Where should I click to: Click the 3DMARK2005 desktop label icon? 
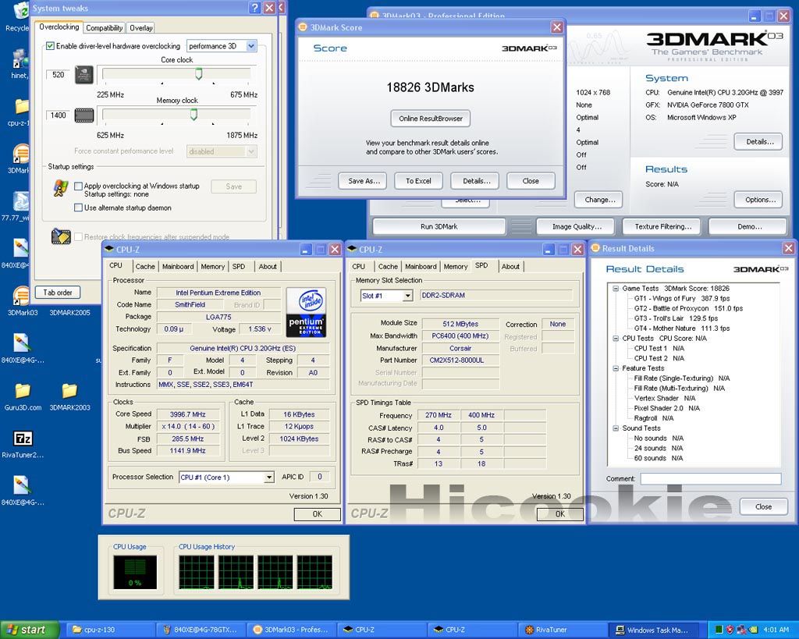tap(69, 313)
